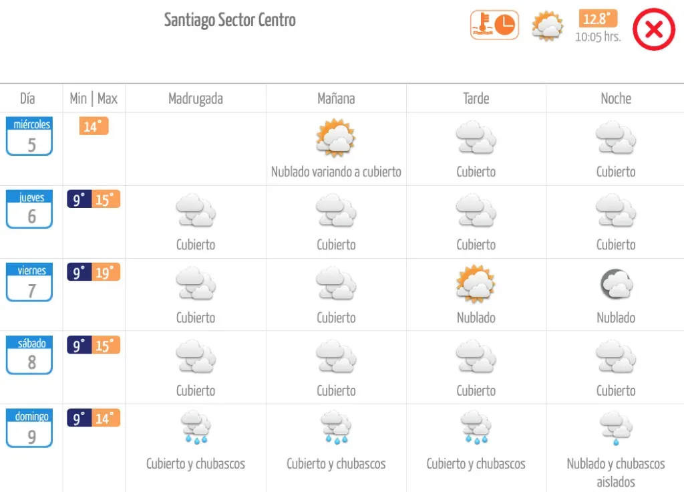Click the miércoles 5 calendar cell
Image resolution: width=684 pixels, height=492 pixels.
coord(29,136)
